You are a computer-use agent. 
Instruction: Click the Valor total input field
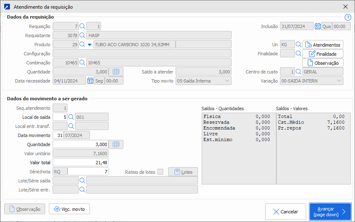(81, 163)
